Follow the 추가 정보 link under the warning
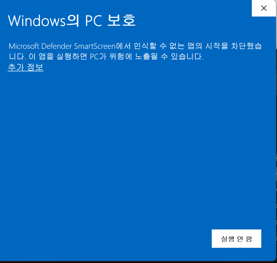This screenshot has height=263, width=277. click(26, 67)
